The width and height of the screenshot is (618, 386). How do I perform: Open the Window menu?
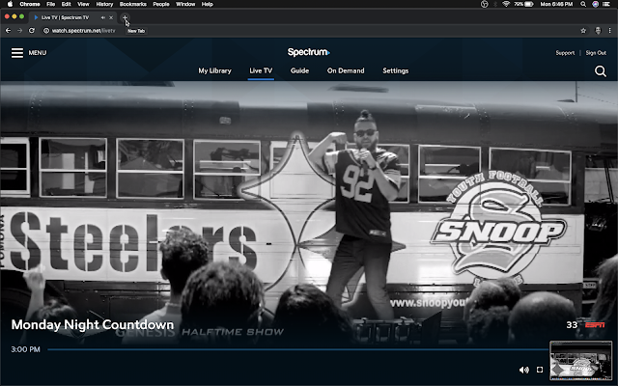(x=185, y=4)
